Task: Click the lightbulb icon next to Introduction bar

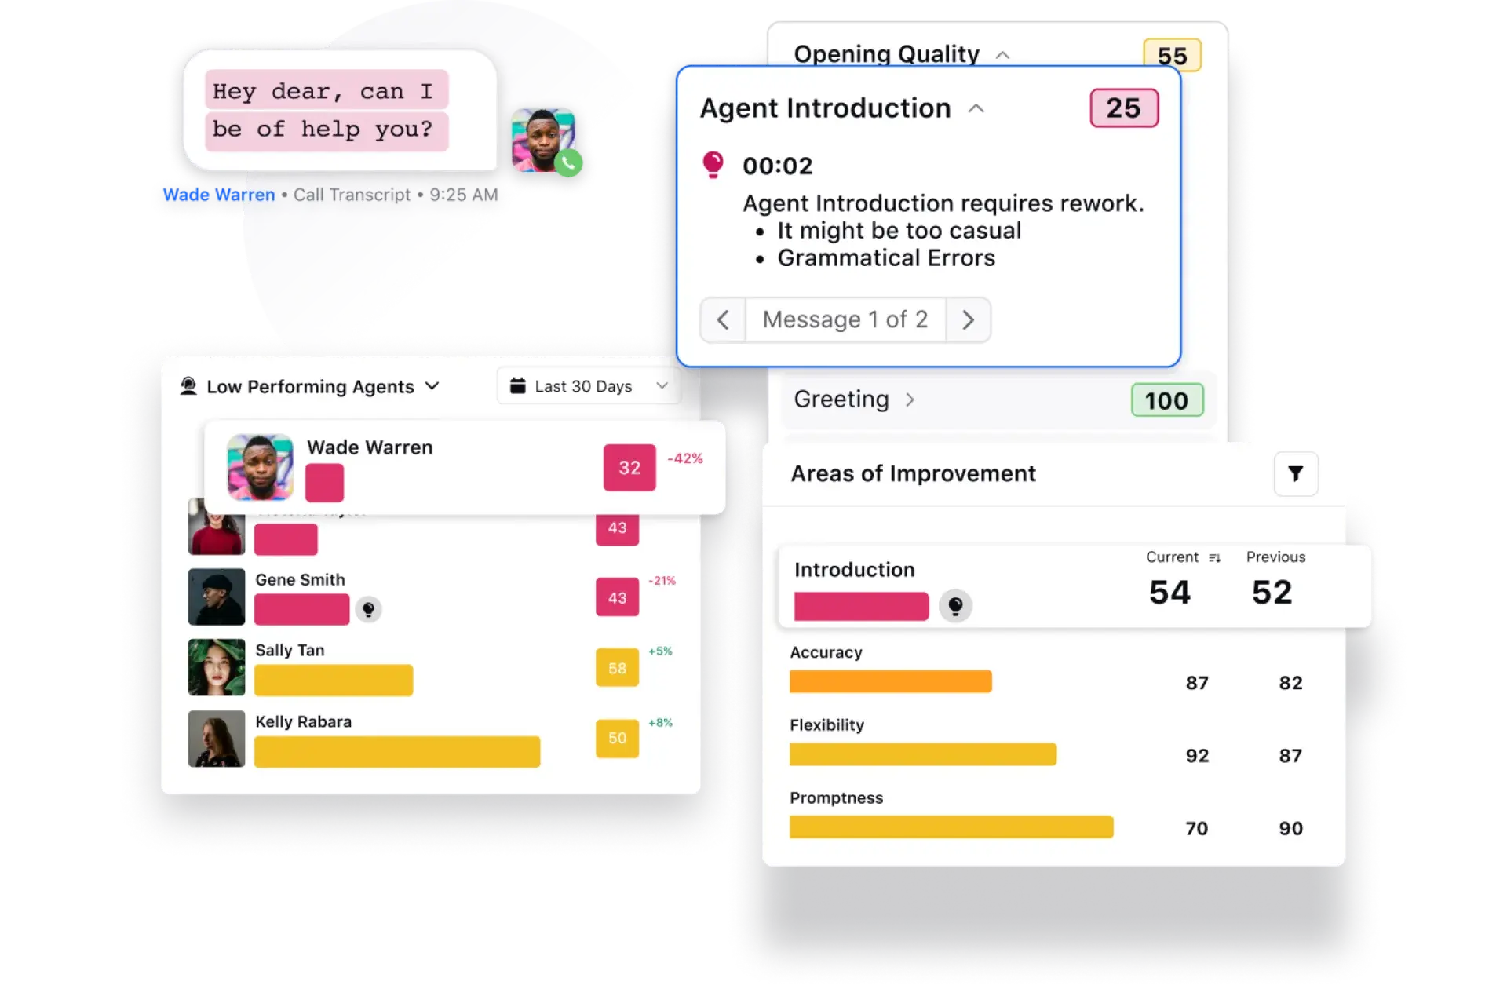Action: [x=952, y=605]
